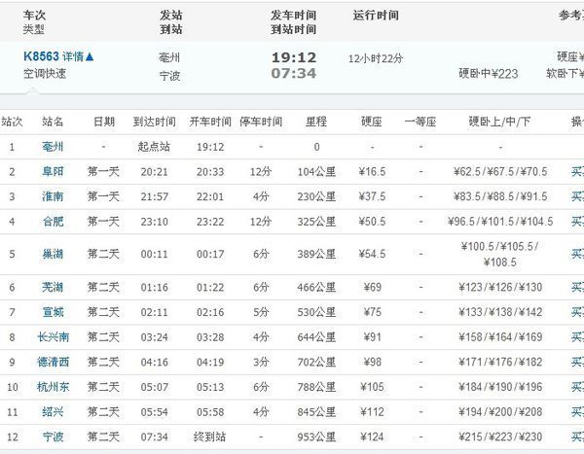Click the 一等座 column header
584x454 pixels.
click(x=420, y=122)
